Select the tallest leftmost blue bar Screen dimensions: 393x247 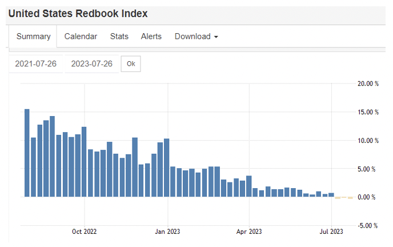pyautogui.click(x=27, y=153)
